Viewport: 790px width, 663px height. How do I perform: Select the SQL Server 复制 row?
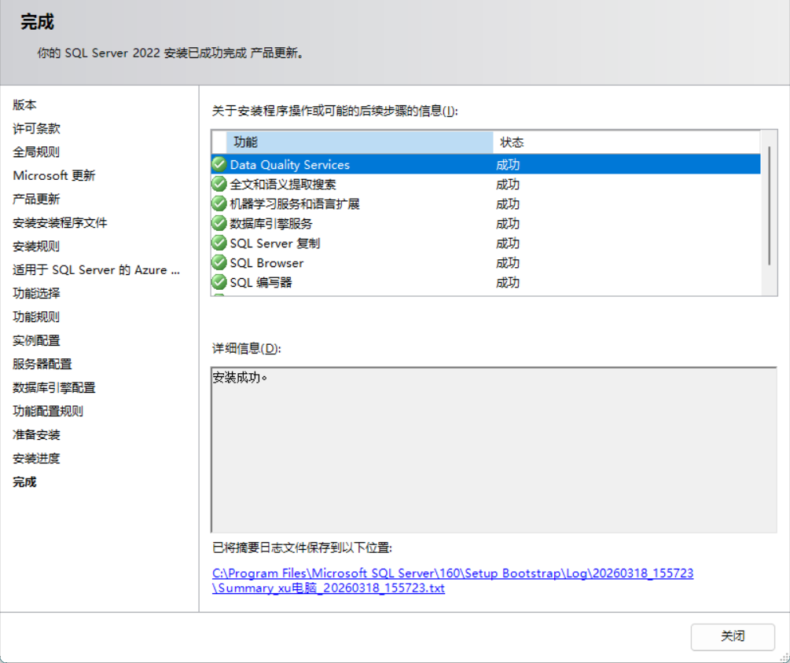pos(486,243)
